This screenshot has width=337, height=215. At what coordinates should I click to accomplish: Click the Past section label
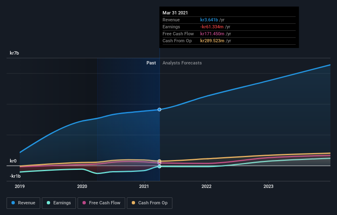point(151,63)
